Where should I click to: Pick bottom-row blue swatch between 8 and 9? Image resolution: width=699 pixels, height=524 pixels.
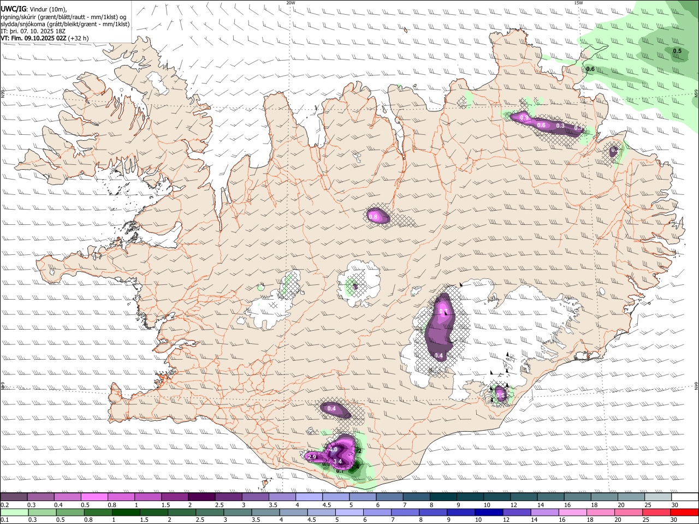433,512
